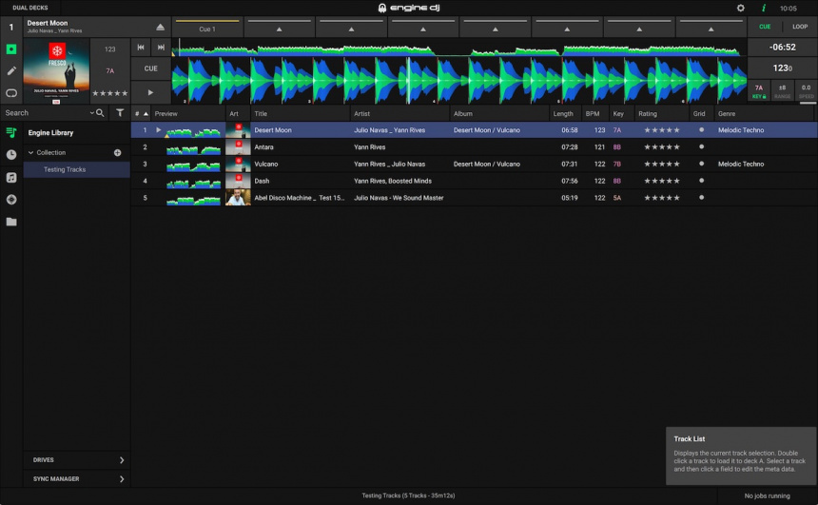The height and width of the screenshot is (505, 818).
Task: Skip to previous track
Action: [141, 47]
